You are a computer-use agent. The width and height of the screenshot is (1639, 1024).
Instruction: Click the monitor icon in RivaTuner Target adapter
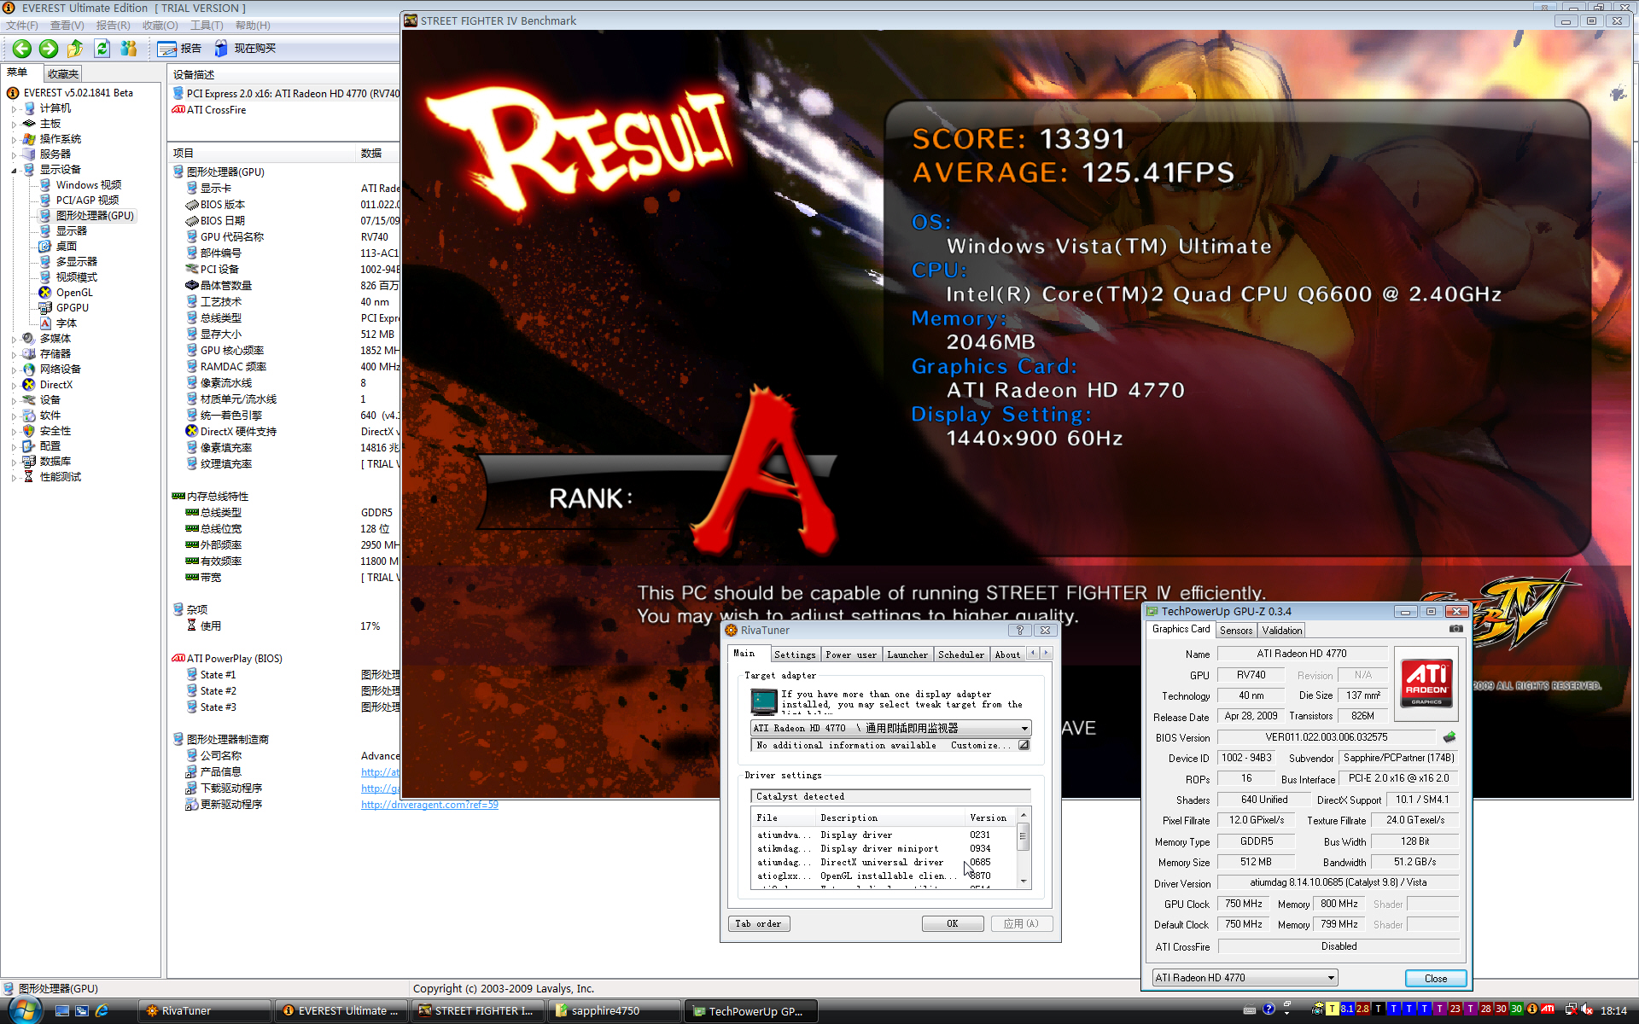point(763,701)
